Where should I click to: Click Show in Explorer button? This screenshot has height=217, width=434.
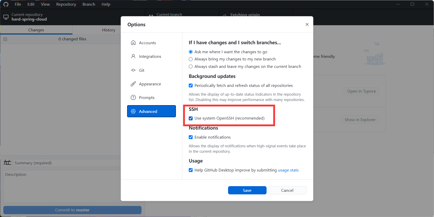point(360,120)
